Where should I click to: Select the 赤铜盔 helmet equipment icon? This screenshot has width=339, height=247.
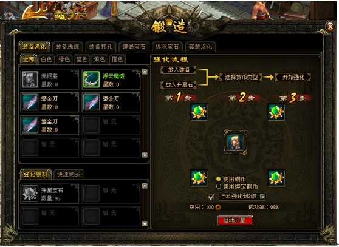click(x=30, y=80)
